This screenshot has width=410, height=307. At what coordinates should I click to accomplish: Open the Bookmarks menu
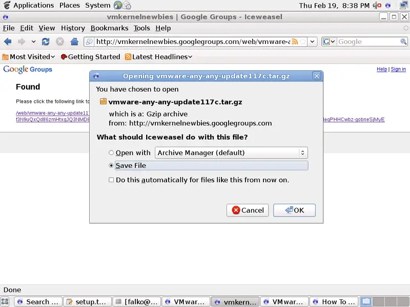[109, 28]
